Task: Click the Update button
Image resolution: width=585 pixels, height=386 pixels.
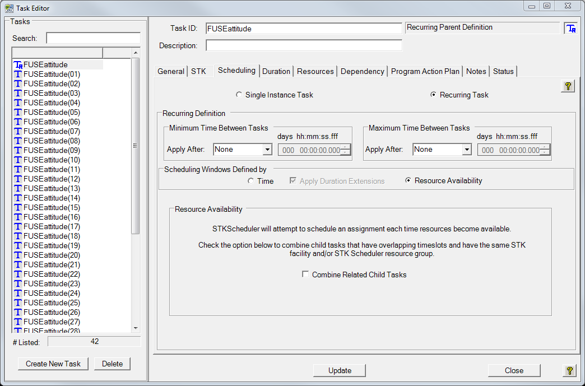Action: 340,370
